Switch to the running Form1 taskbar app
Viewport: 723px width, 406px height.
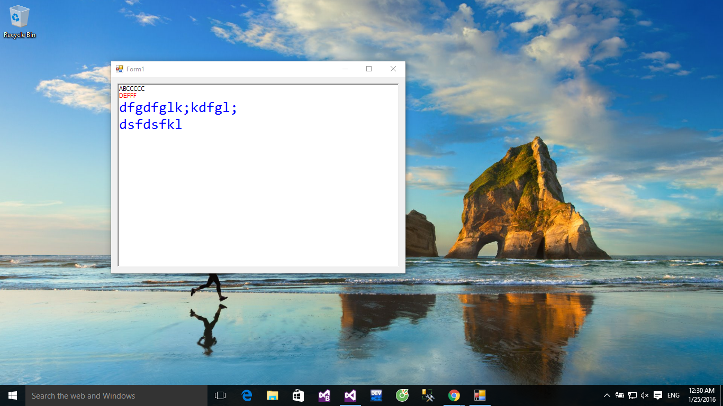(480, 395)
